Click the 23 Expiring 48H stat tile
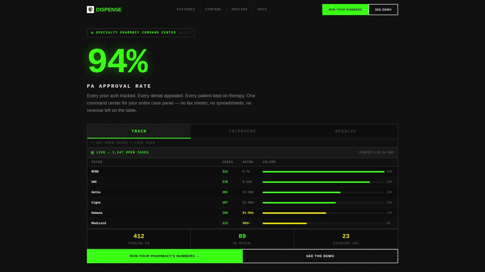This screenshot has width=485, height=272. pos(346,239)
